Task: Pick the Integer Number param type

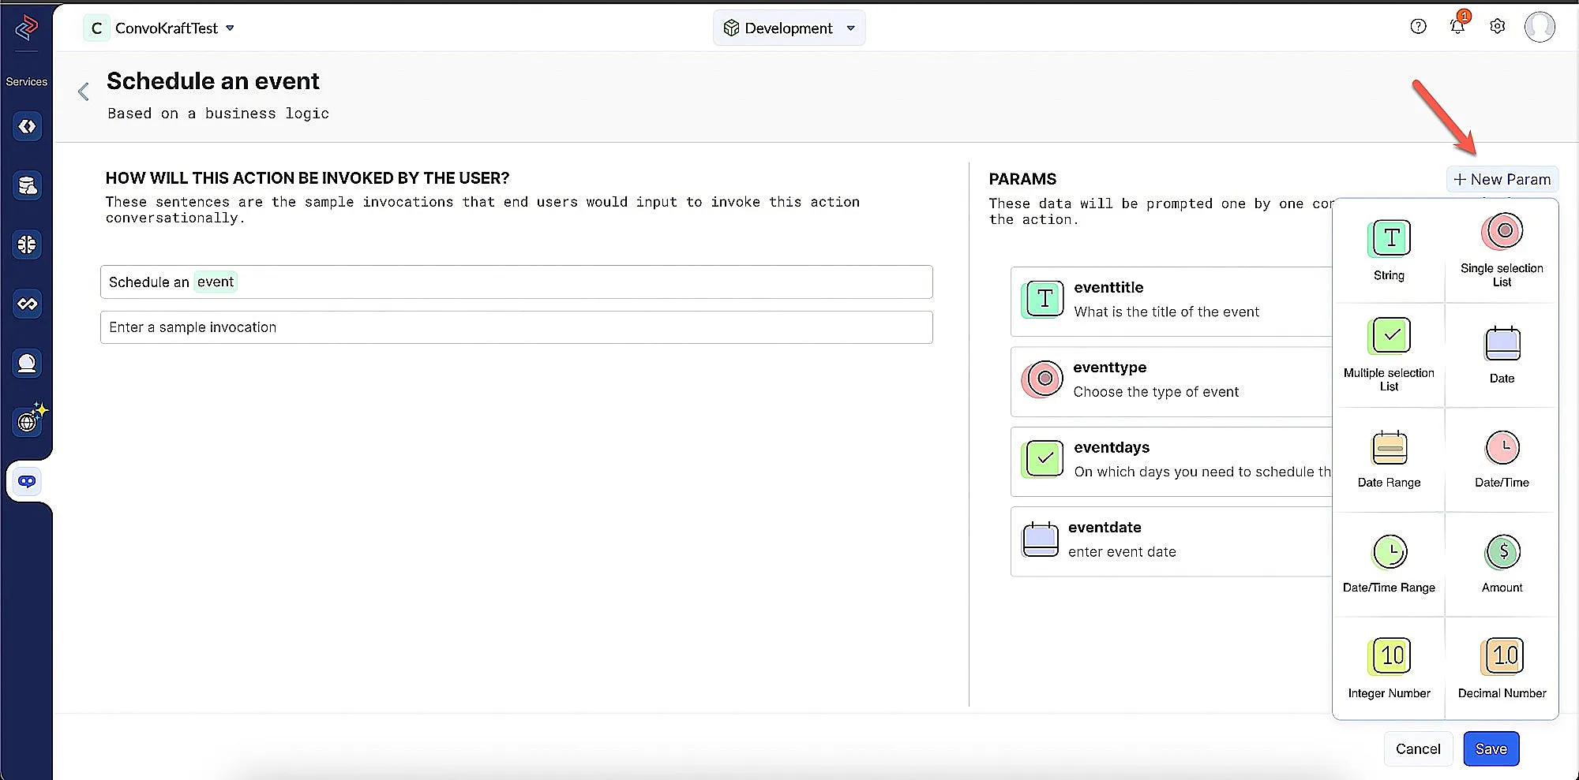Action: coord(1389,657)
